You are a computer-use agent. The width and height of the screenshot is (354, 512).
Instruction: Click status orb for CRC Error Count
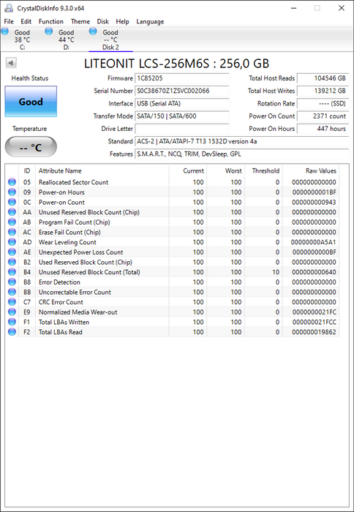pos(12,302)
